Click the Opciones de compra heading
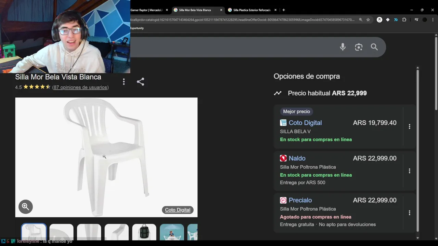This screenshot has width=438, height=246. tap(307, 76)
